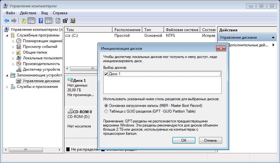Click Show/Hide Console Tree toolbar icon
280x163 pixels.
(31, 21)
